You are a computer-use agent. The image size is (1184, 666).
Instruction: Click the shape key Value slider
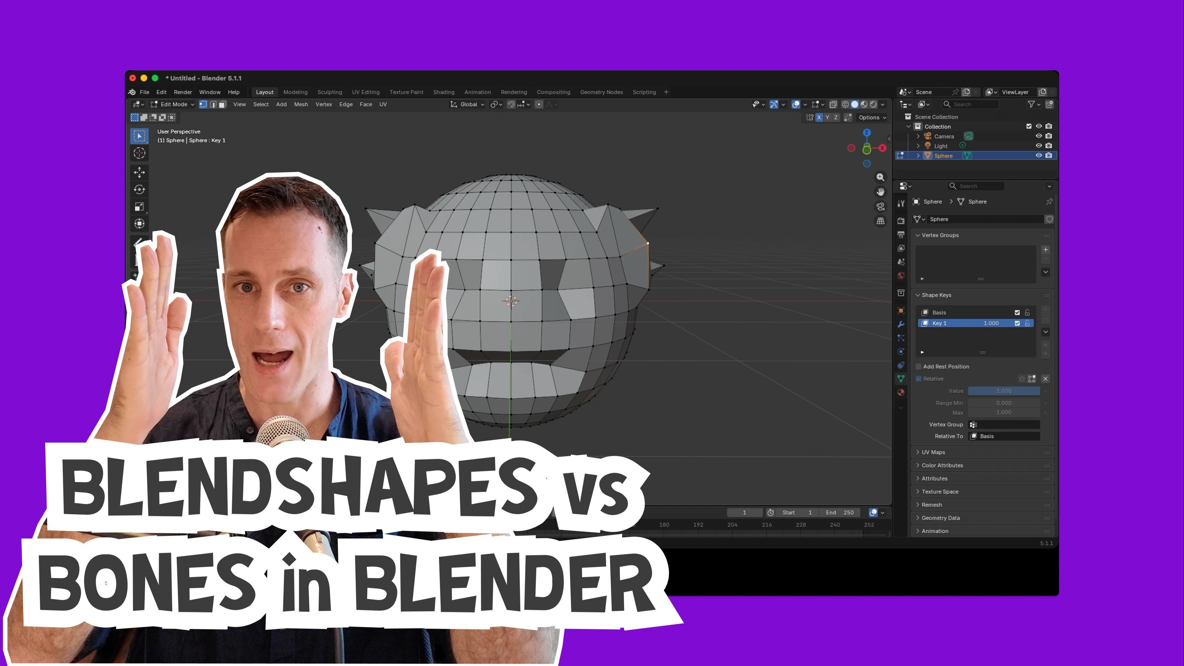pos(1004,391)
